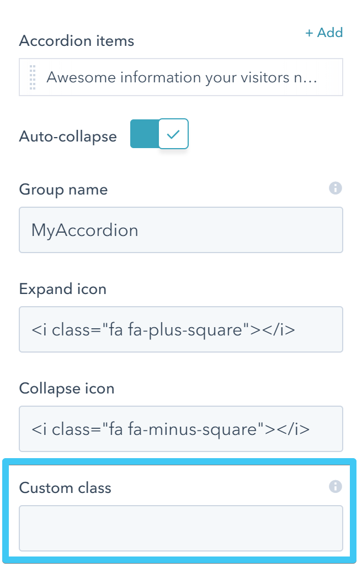Select the highlighted Custom class text box
The height and width of the screenshot is (567, 362).
pyautogui.click(x=181, y=528)
